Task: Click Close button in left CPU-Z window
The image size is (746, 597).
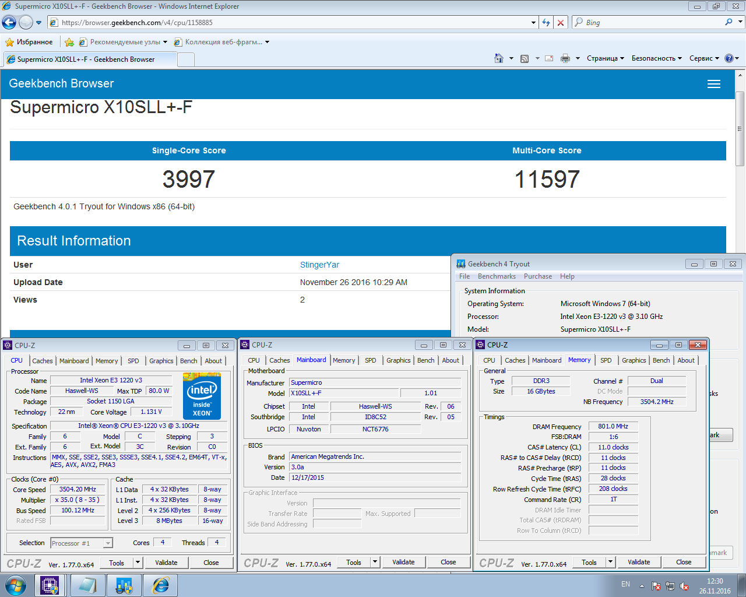Action: 211,563
